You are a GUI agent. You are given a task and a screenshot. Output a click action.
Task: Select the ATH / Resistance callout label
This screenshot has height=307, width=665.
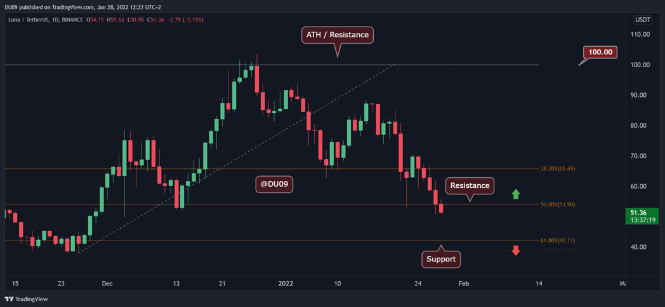click(x=338, y=35)
